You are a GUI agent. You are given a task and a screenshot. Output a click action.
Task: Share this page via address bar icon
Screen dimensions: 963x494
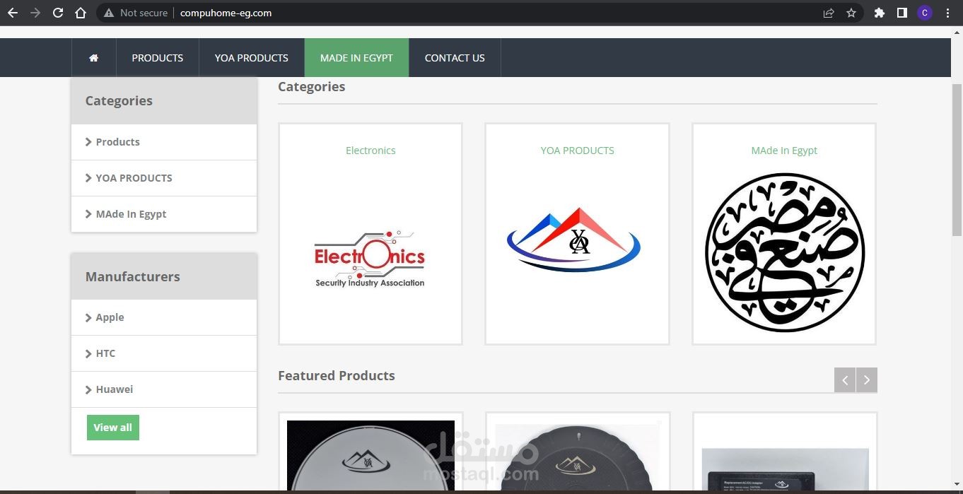point(829,13)
